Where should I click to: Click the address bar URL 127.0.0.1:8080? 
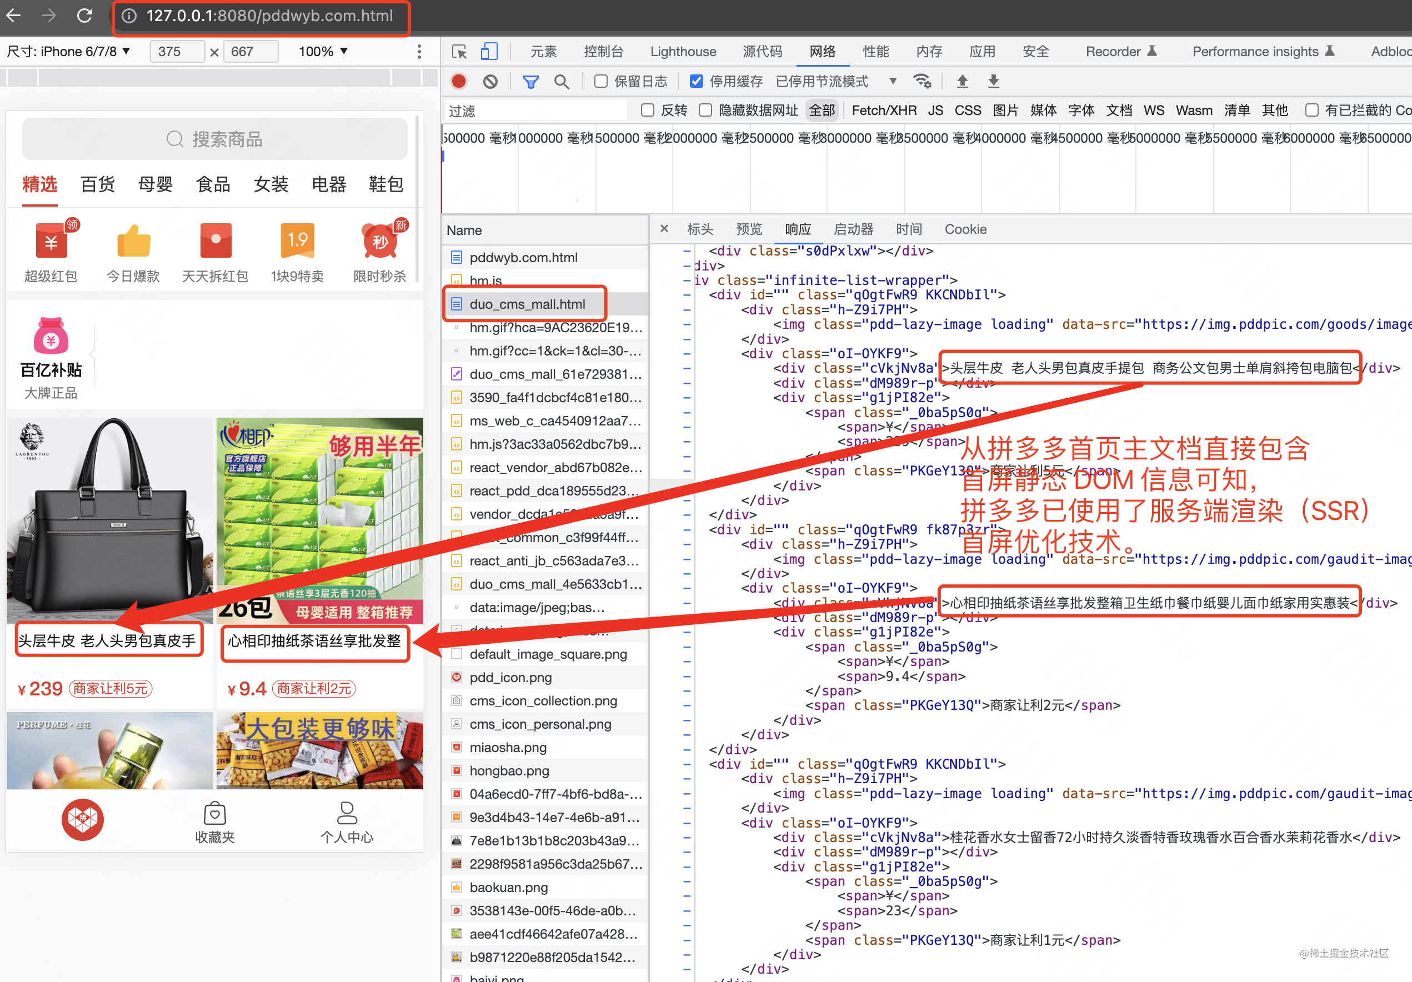pos(269,16)
